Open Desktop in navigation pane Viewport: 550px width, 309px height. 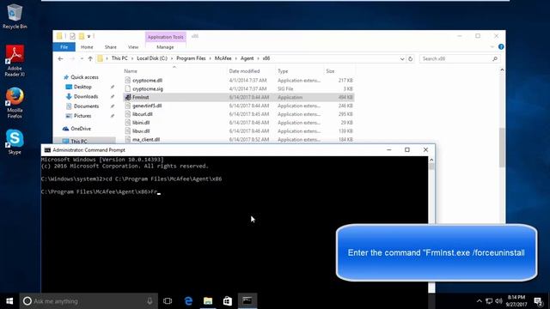tap(82, 87)
